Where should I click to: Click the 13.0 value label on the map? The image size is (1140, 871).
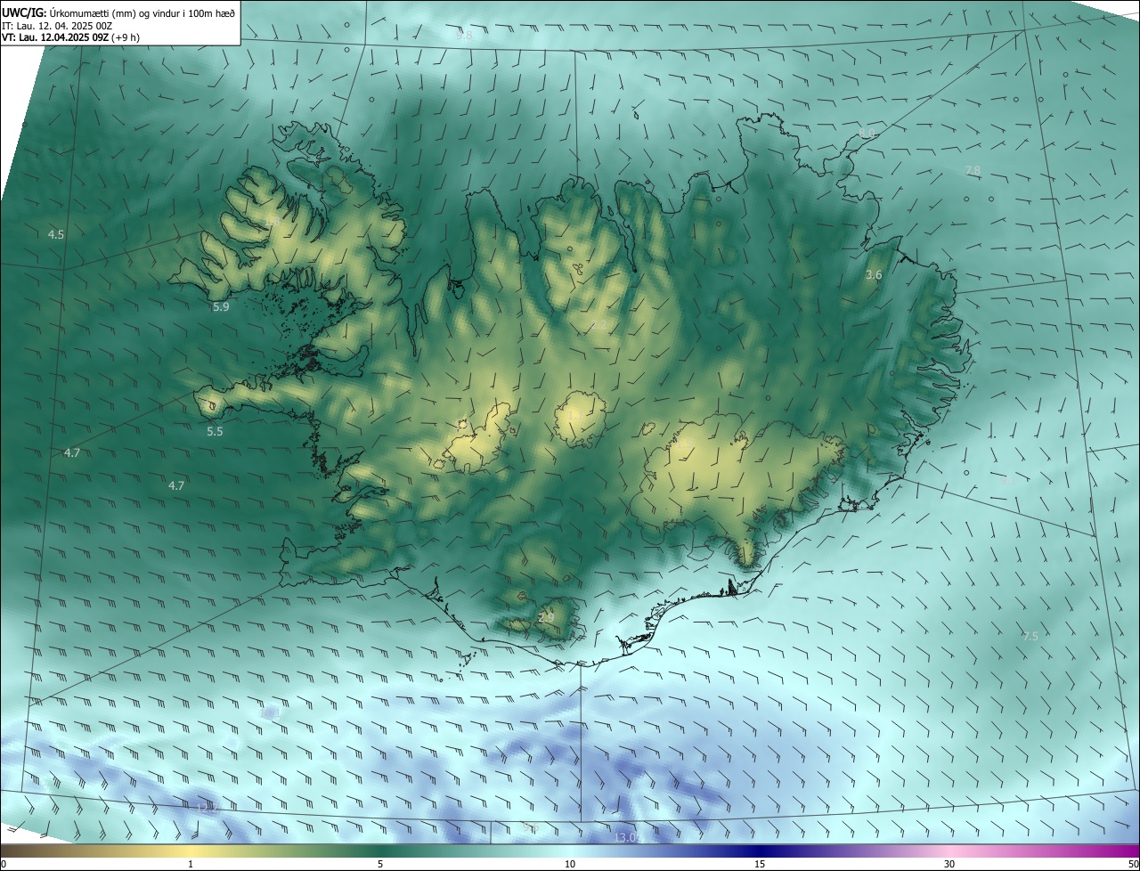tap(625, 838)
